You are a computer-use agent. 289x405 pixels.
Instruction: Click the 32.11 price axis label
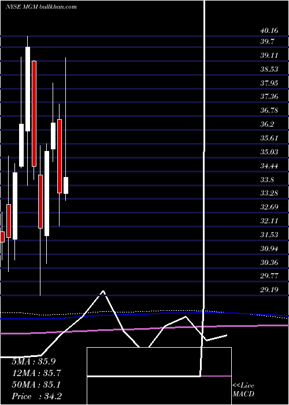pos(269,221)
